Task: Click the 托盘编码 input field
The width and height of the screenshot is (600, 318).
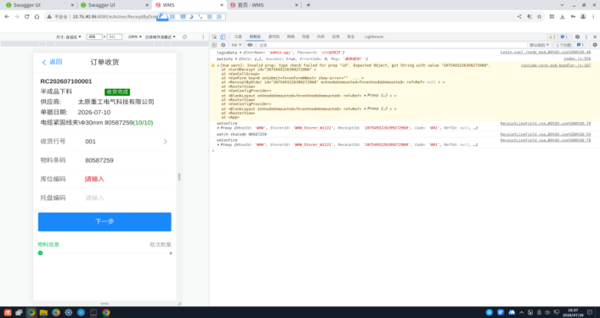Action: [127, 198]
